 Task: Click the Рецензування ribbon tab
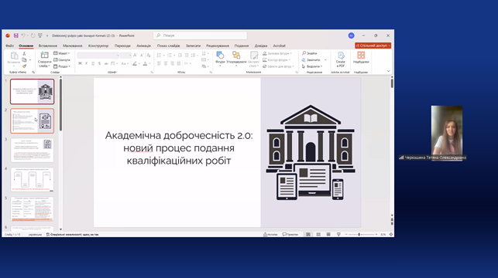coord(217,46)
